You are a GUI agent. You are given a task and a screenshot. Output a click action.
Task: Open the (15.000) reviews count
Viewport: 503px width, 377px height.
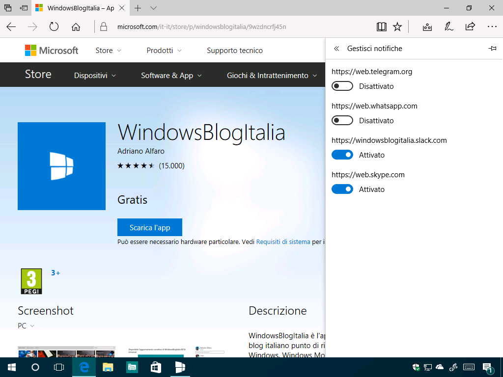tap(171, 166)
